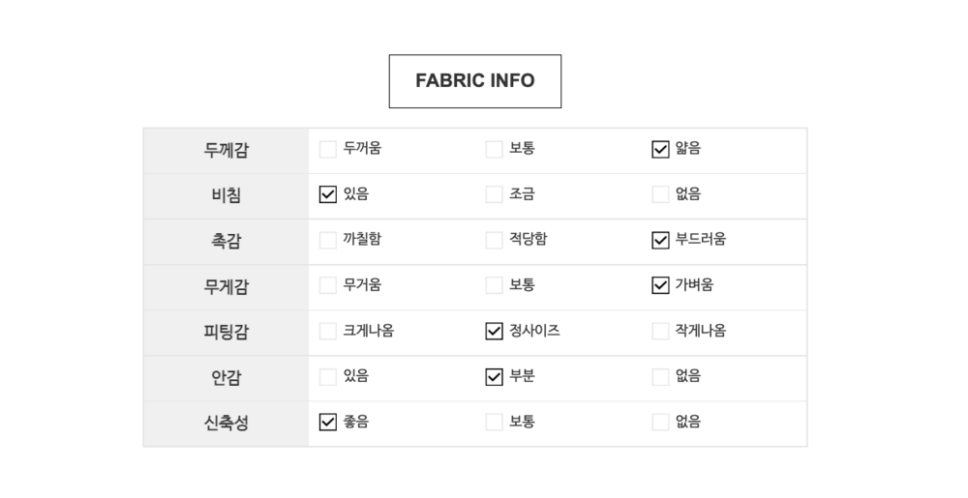Uncheck the 좋음 checkbox for 신축성
The width and height of the screenshot is (968, 498).
tap(328, 422)
